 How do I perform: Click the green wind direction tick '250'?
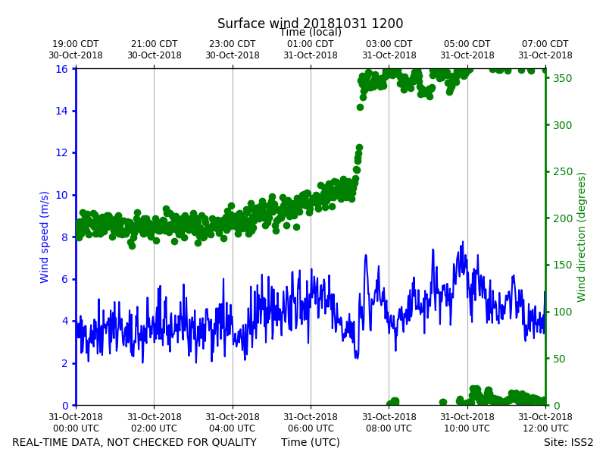pos(562,172)
